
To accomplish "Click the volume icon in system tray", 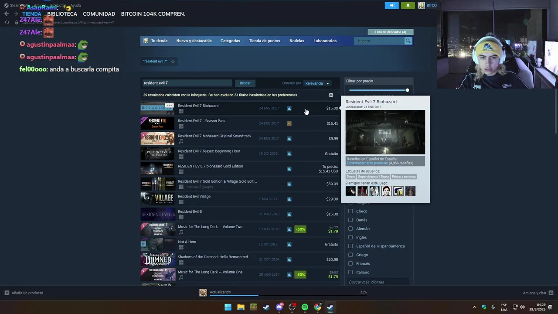I will coord(522,307).
